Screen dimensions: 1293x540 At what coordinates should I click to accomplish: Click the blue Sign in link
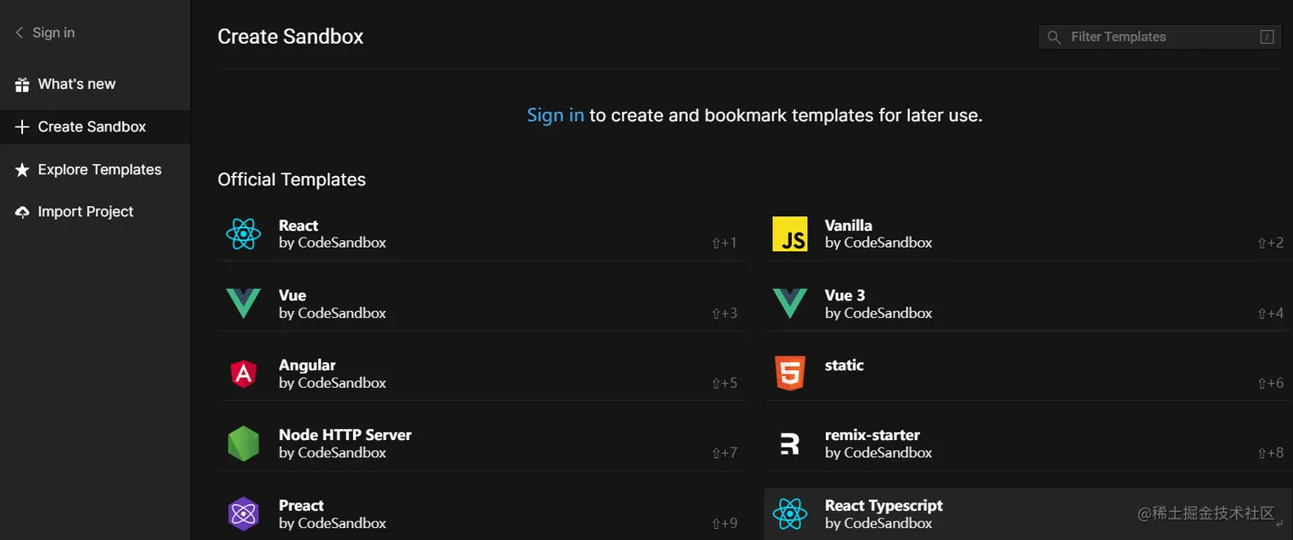[x=555, y=115]
